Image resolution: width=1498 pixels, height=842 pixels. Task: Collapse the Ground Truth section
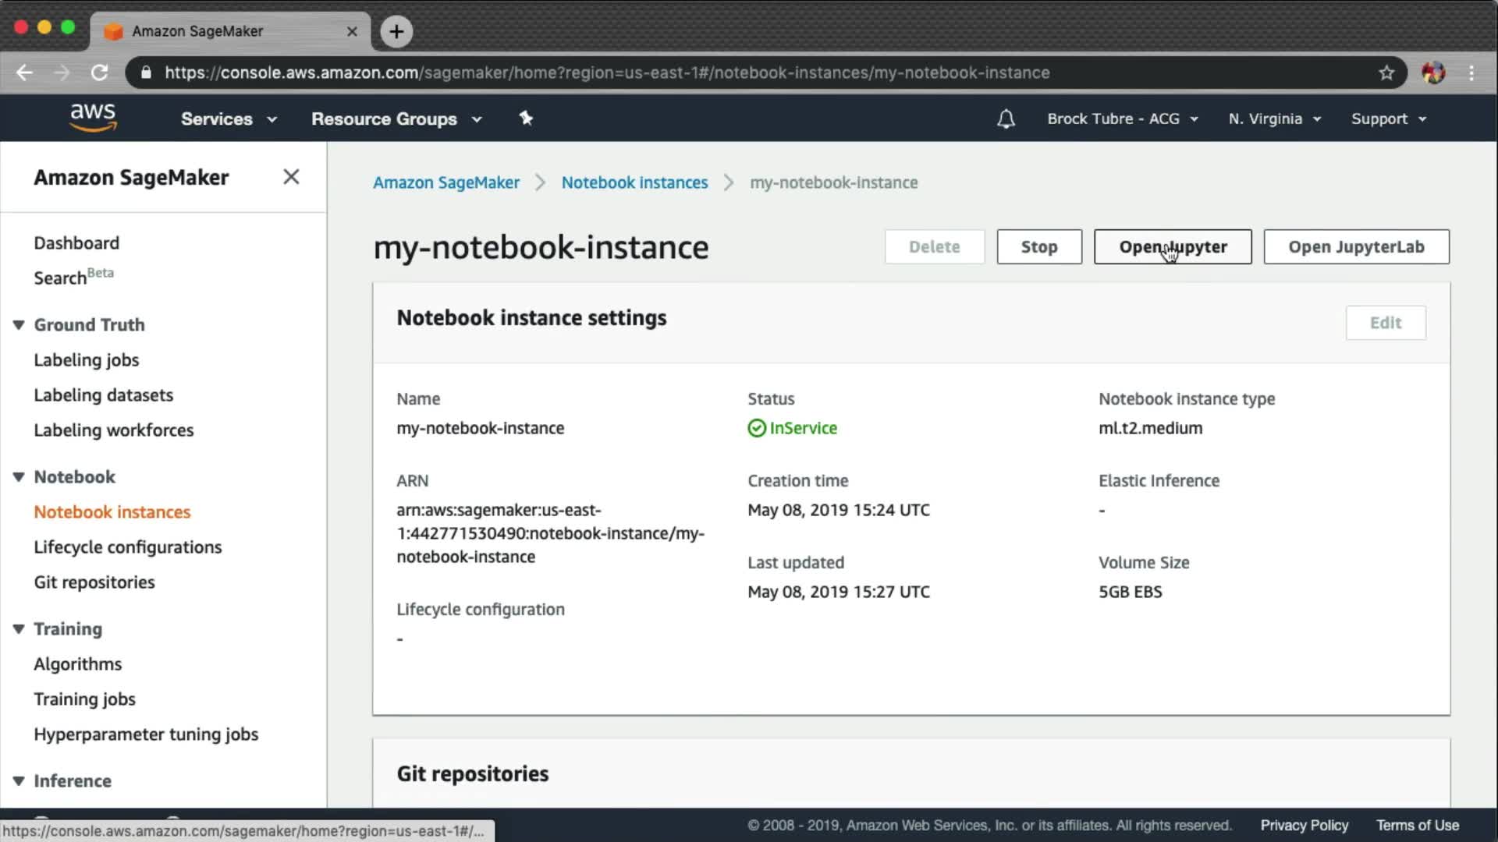19,324
